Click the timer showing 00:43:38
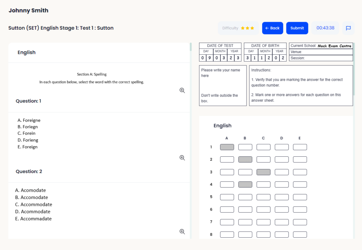The height and width of the screenshot is (250, 362). [325, 28]
